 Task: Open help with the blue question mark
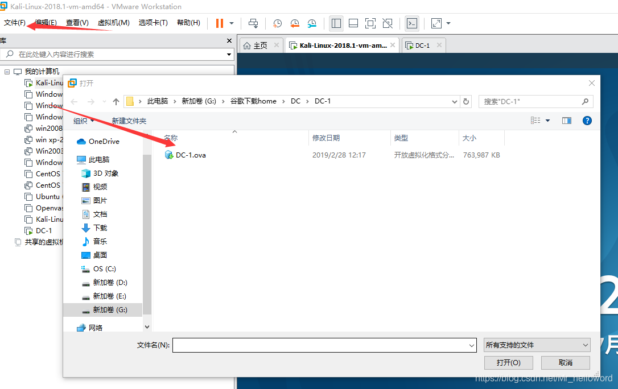[587, 121]
